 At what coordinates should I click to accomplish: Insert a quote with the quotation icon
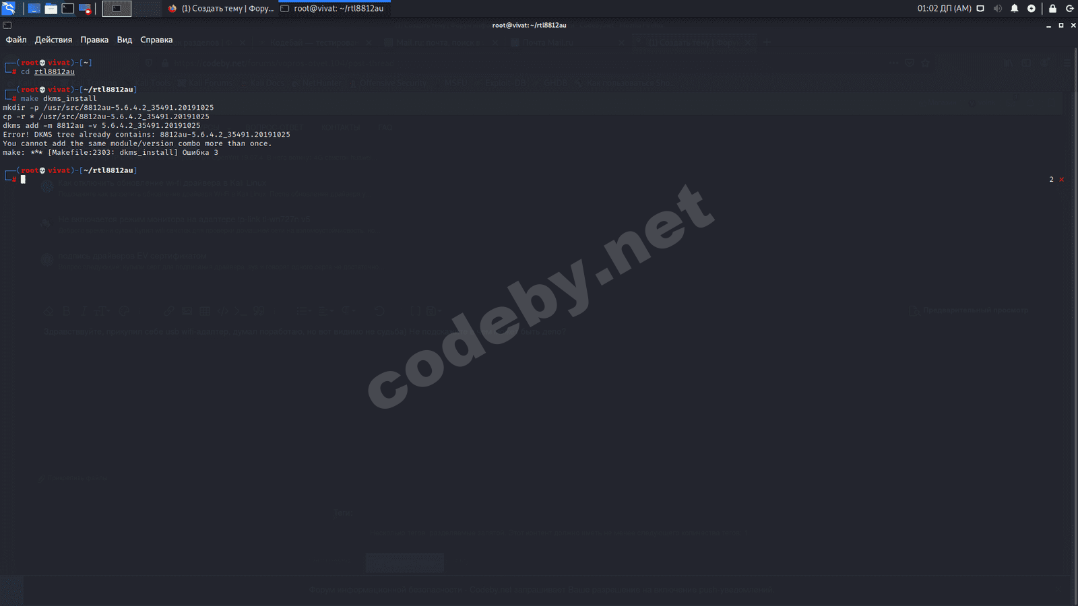click(259, 310)
